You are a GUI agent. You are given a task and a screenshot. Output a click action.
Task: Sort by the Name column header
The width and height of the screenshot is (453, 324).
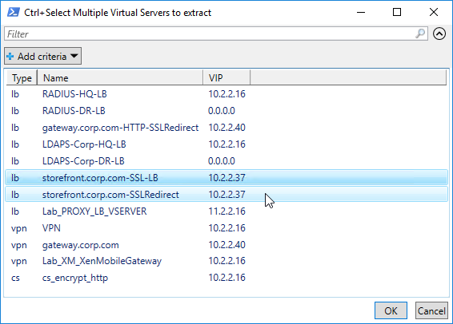pos(120,78)
